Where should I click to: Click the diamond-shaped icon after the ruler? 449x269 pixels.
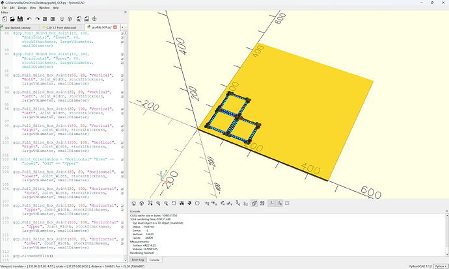tap(189, 203)
